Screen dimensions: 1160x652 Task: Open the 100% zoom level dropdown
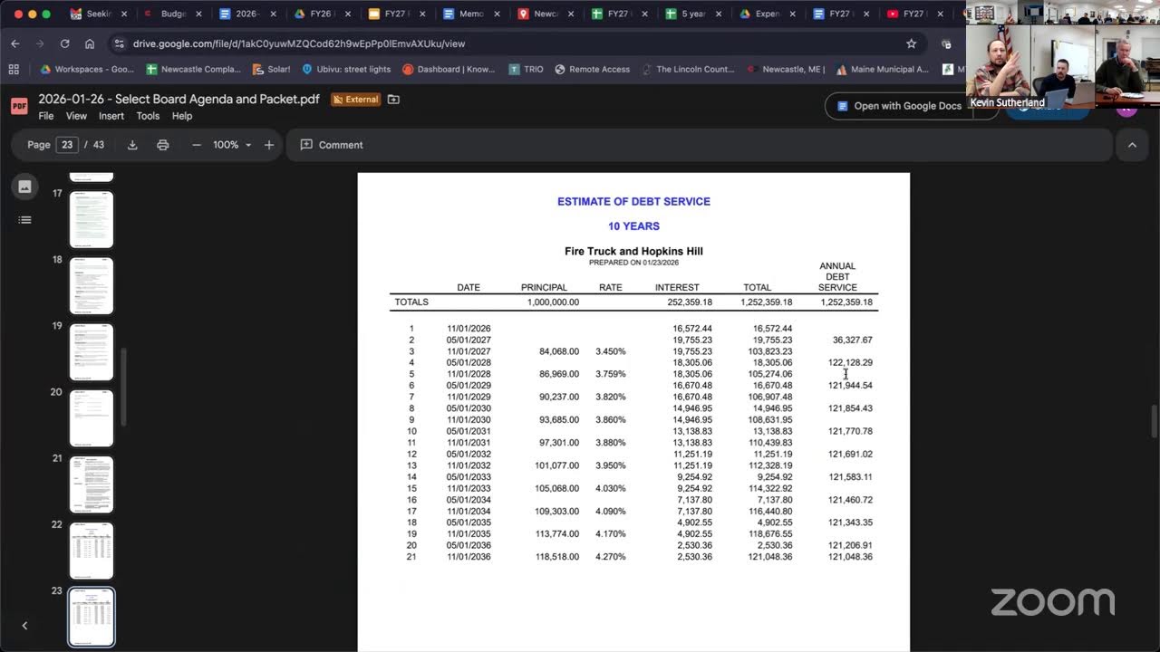click(232, 145)
